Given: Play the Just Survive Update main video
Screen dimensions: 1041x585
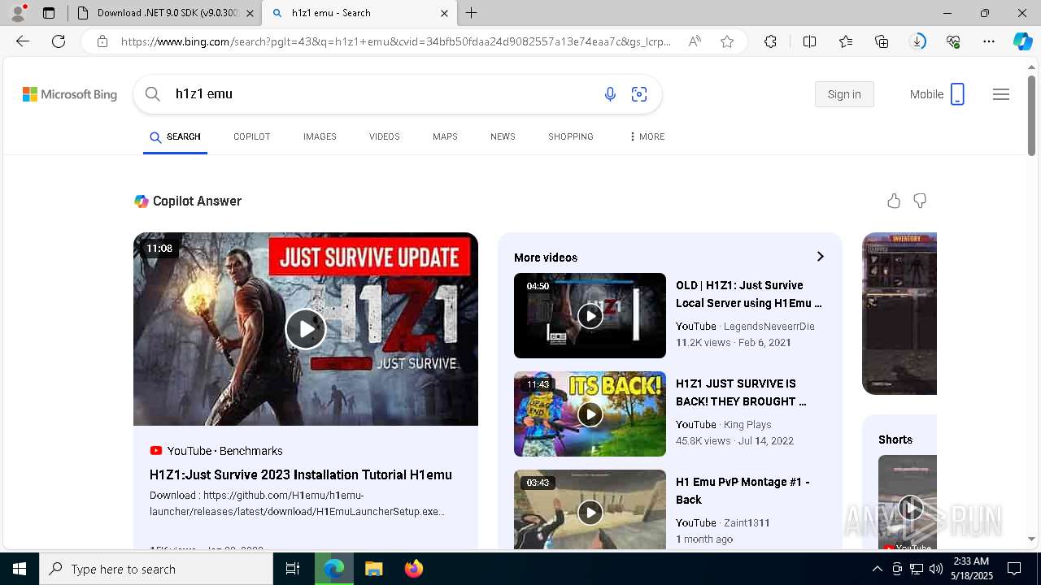Looking at the screenshot, I should (306, 329).
